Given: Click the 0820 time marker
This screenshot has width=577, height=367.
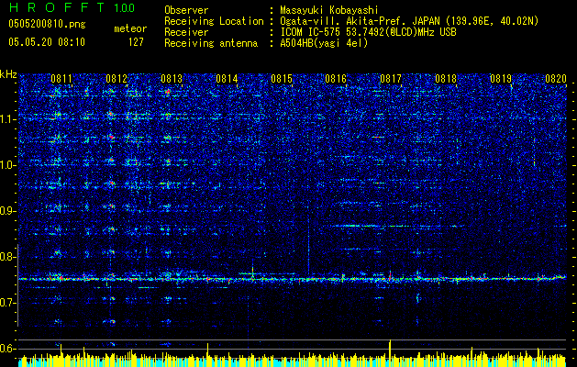Looking at the screenshot, I should click(x=556, y=78).
